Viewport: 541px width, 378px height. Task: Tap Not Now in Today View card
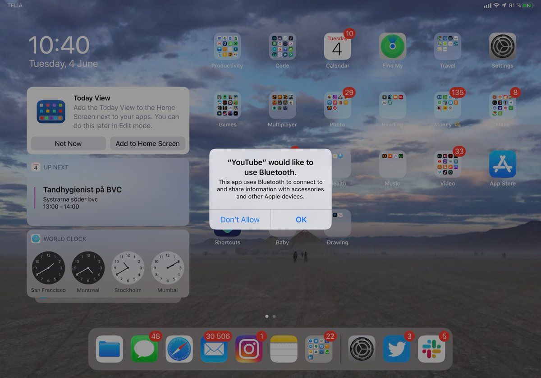pos(68,143)
